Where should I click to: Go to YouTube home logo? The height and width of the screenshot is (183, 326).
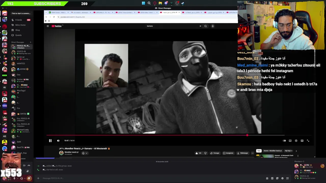57,26
